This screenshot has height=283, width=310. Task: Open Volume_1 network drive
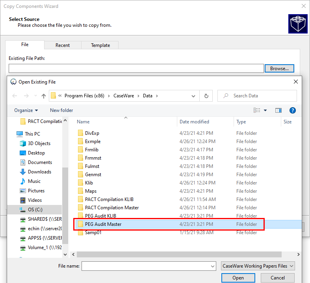(41, 248)
